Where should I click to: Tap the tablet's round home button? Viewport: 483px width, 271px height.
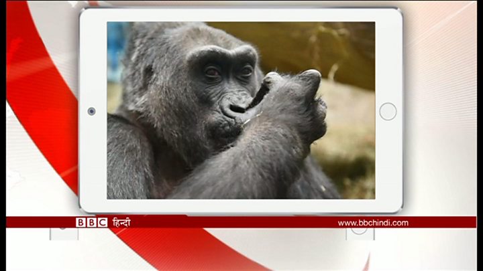tap(388, 111)
